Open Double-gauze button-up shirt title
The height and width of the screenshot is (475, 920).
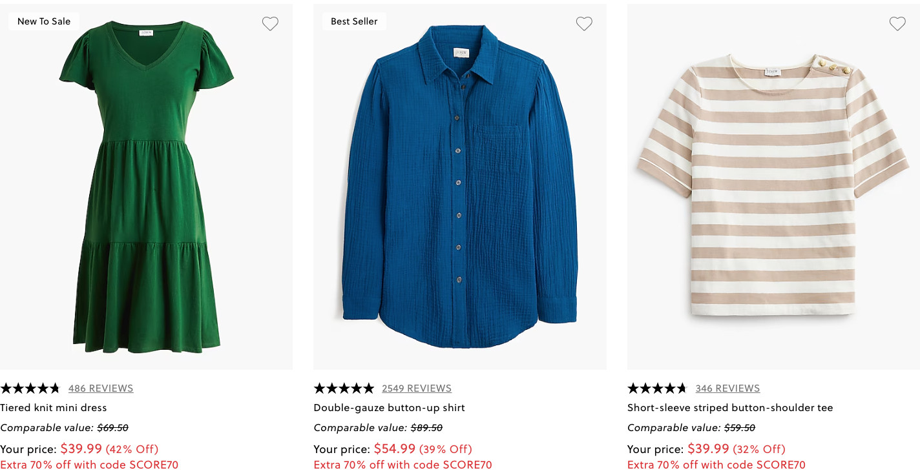[389, 408]
